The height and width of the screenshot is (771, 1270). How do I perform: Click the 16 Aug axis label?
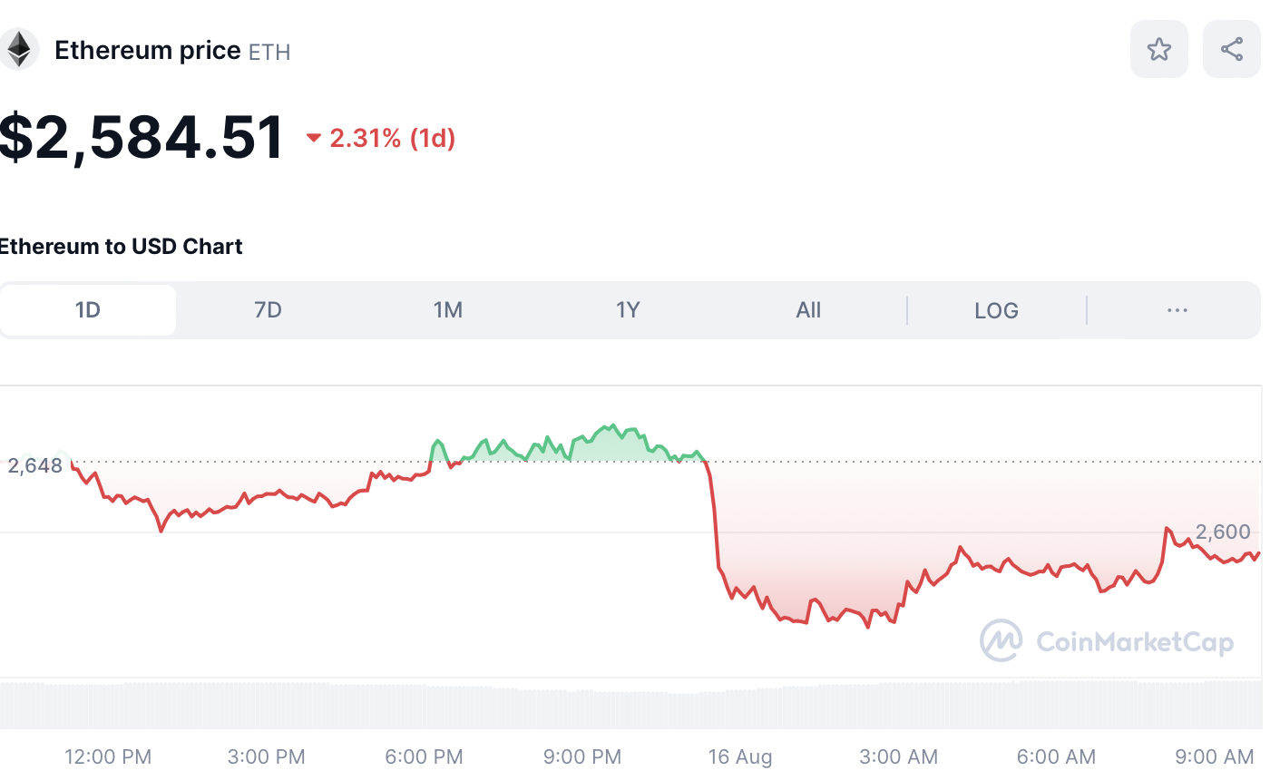pyautogui.click(x=740, y=756)
